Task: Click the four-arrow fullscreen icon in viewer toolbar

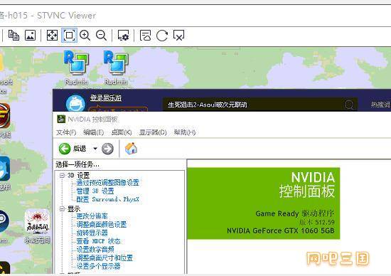Action: point(52,35)
